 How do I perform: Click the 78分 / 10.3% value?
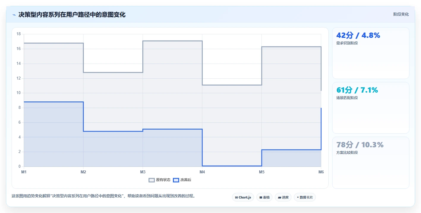pyautogui.click(x=360, y=145)
